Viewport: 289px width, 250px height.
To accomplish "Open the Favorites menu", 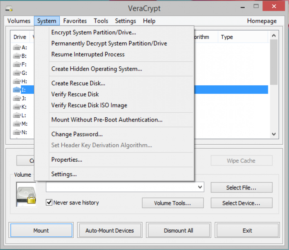I will click(x=75, y=21).
